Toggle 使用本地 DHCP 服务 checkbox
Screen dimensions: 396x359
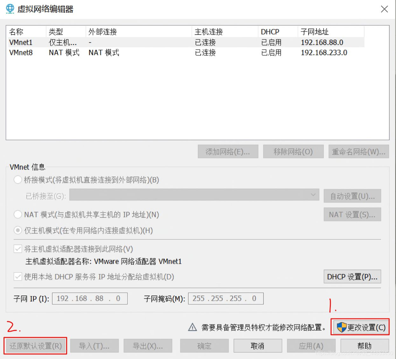point(18,276)
